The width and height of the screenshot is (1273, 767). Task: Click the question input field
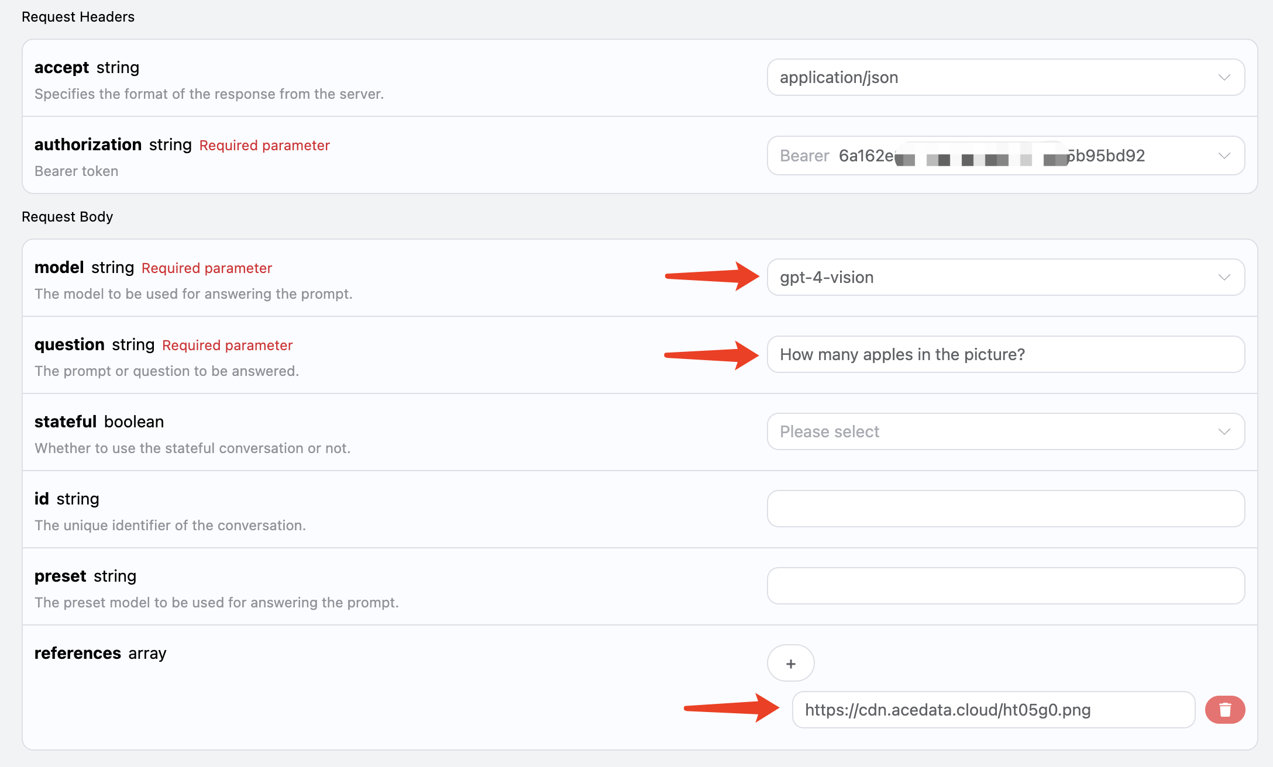pyautogui.click(x=1005, y=354)
